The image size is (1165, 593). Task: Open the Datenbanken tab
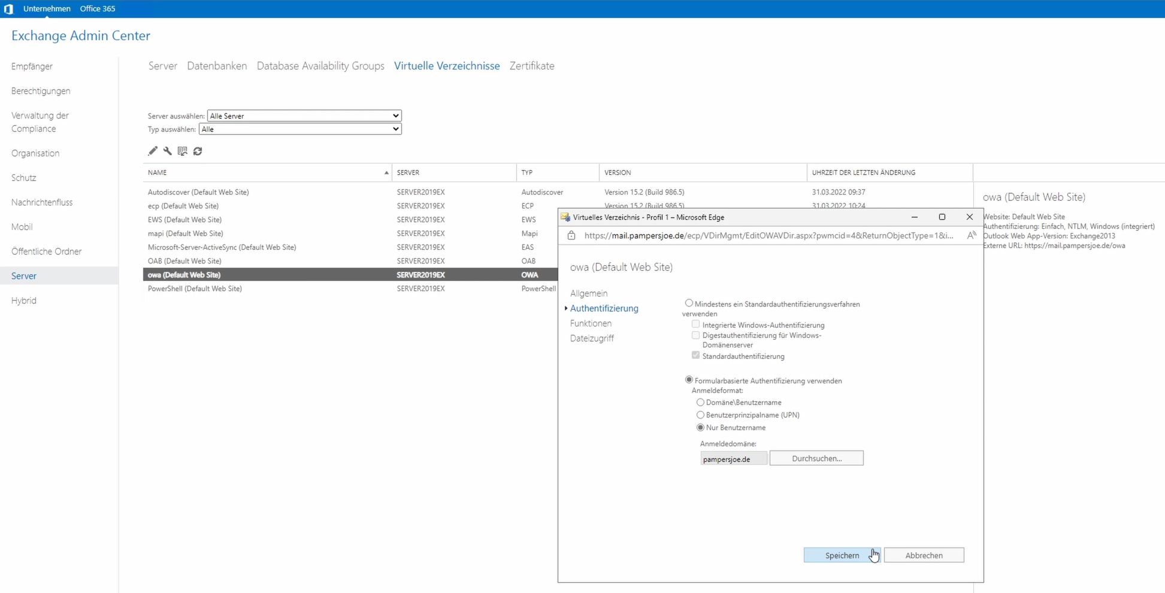tap(217, 66)
